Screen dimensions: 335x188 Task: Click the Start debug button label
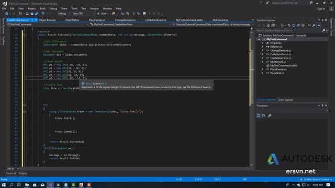point(104,14)
